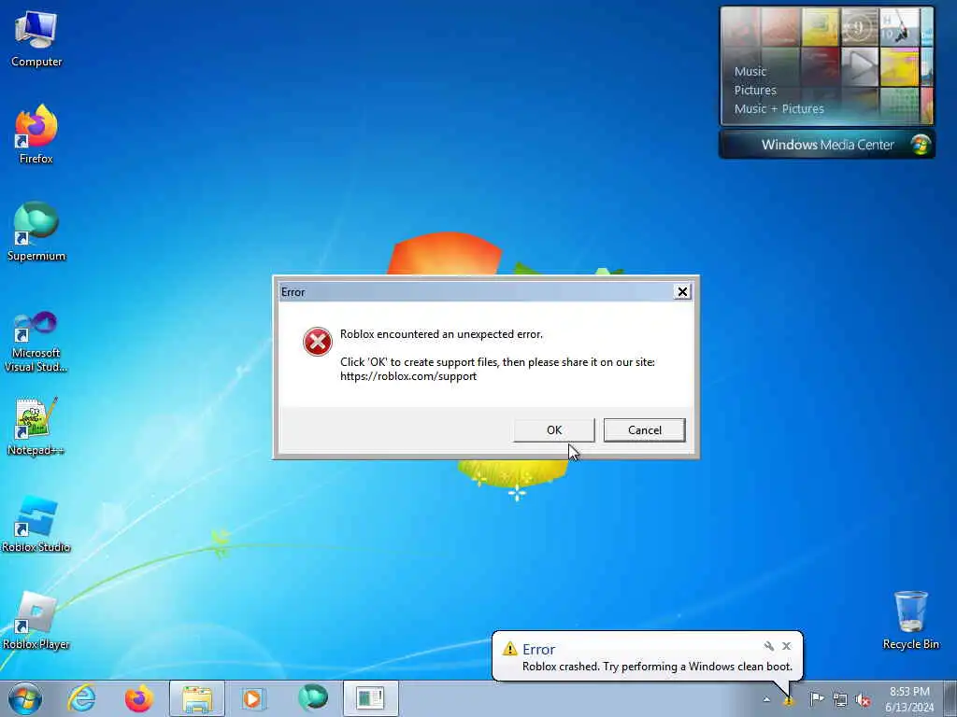Select Pictures in the Media Center gadget
This screenshot has height=717, width=957.
click(x=755, y=91)
